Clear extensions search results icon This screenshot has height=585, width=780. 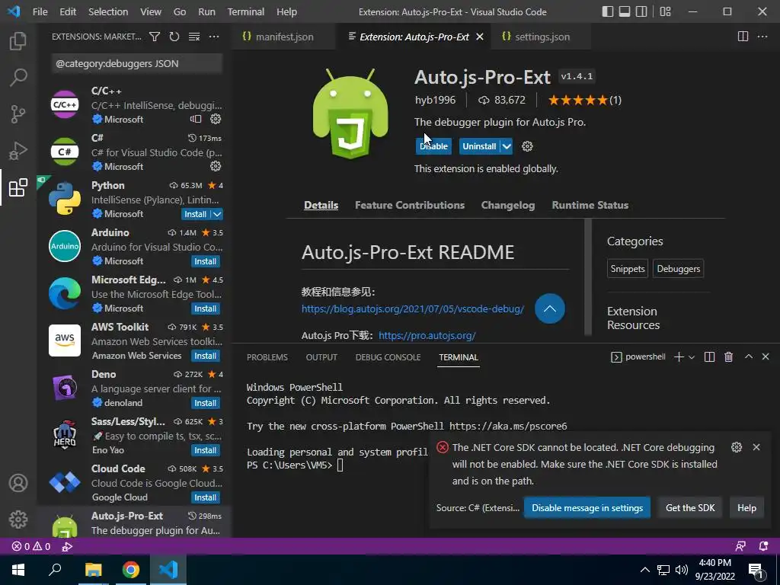(x=194, y=37)
